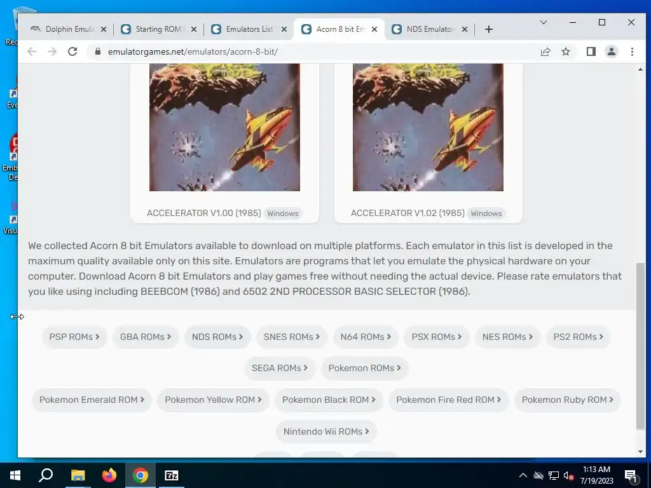Go to N64 ROMs
The height and width of the screenshot is (488, 651).
coord(366,337)
